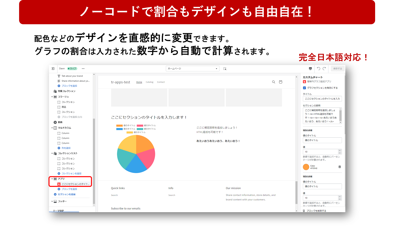Click ブロックを追加 under アプリ section
This screenshot has height=226, width=402.
click(69, 189)
